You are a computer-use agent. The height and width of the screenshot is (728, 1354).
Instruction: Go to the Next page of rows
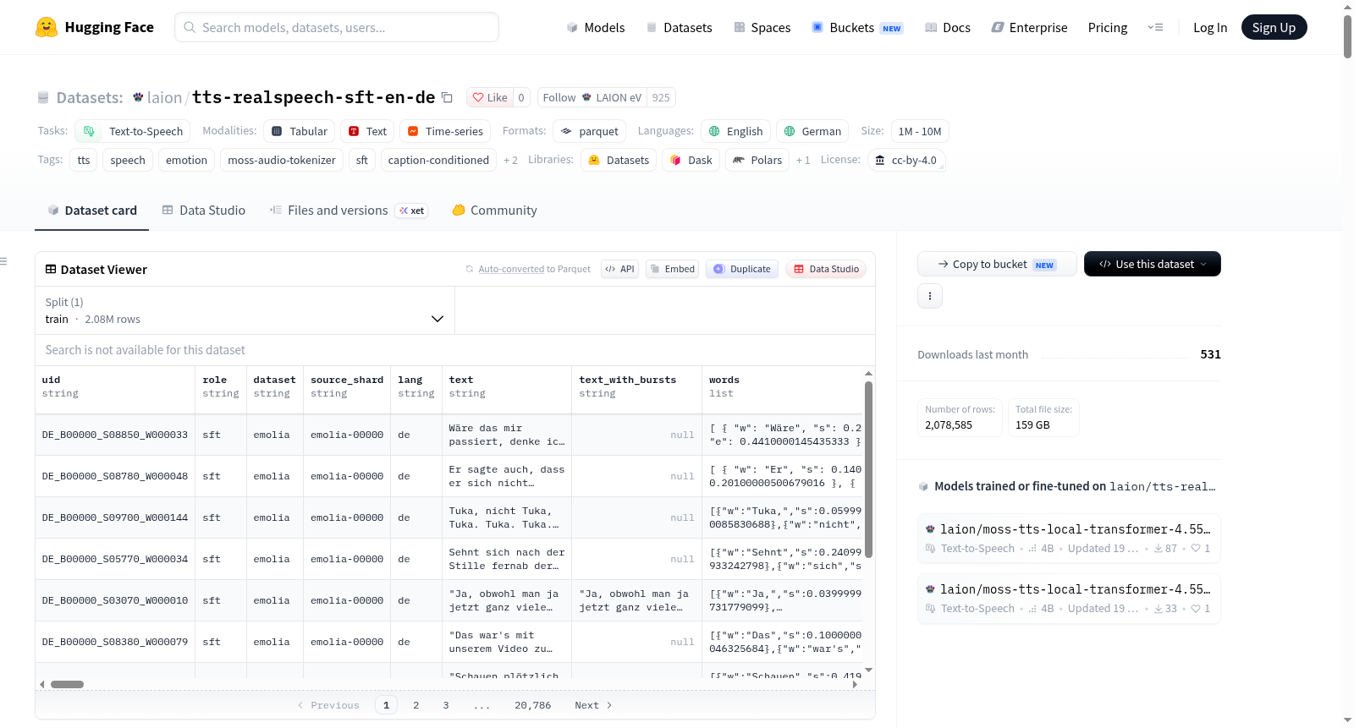[x=593, y=705]
